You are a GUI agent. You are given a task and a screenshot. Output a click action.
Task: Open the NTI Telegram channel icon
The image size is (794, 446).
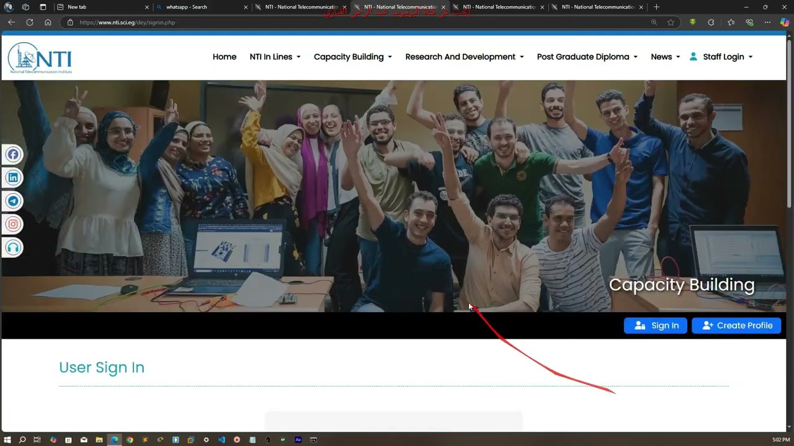(x=13, y=201)
